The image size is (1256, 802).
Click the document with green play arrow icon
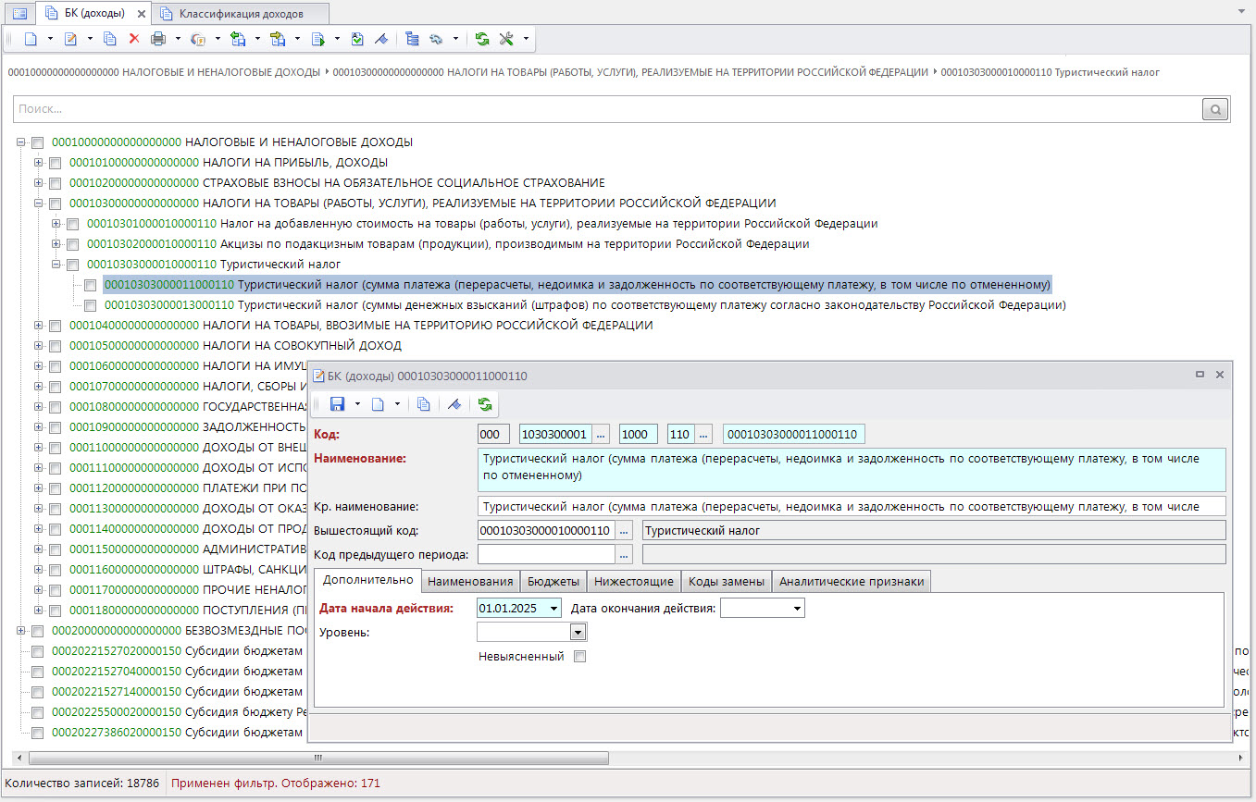(317, 39)
